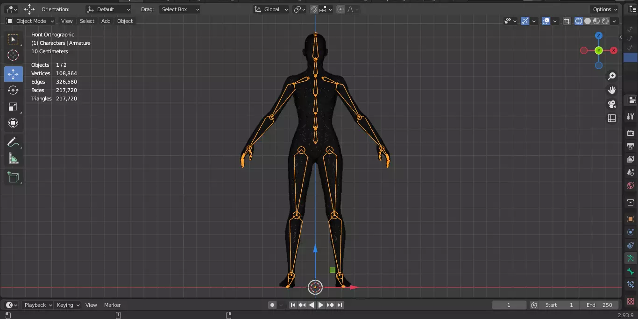
Task: Toggle Show Overlays button
Action: [x=546, y=21]
